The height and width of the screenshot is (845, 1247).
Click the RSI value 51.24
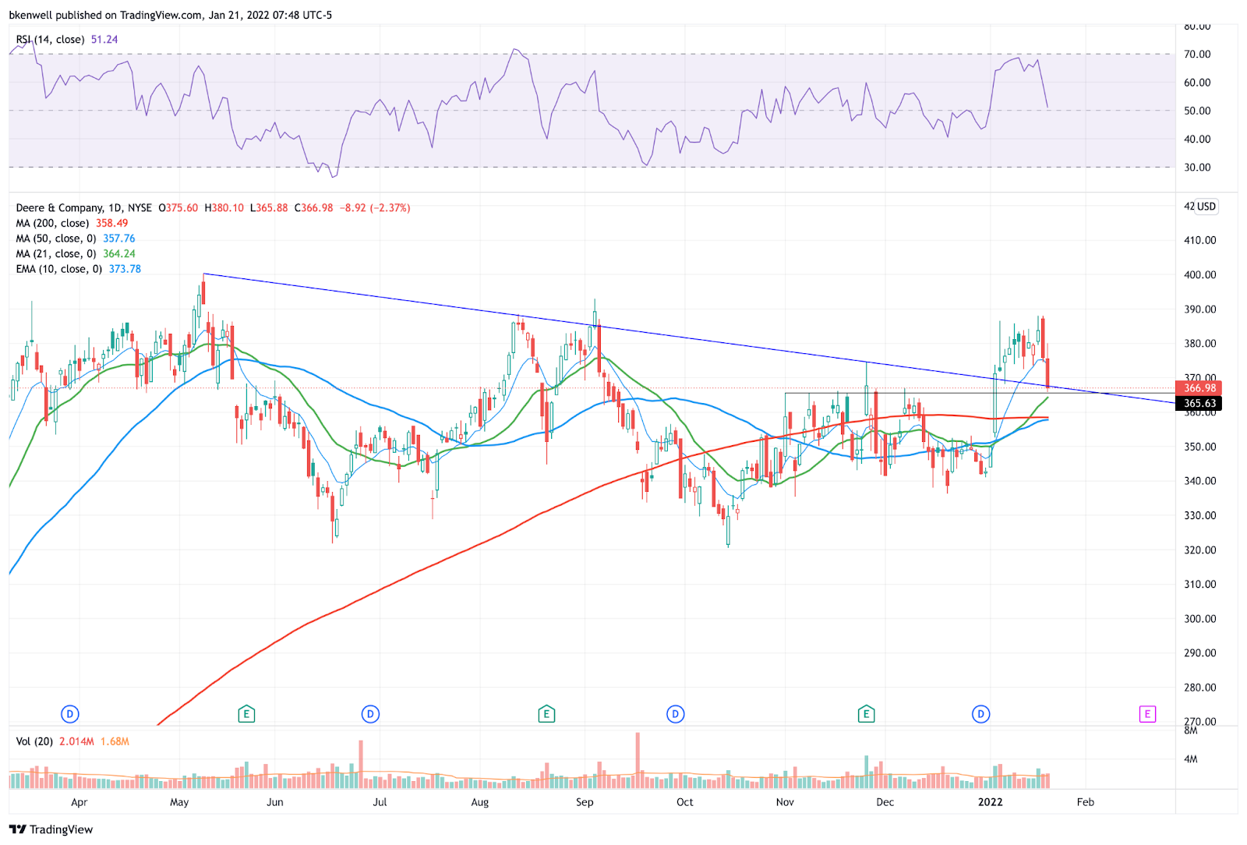click(x=104, y=40)
